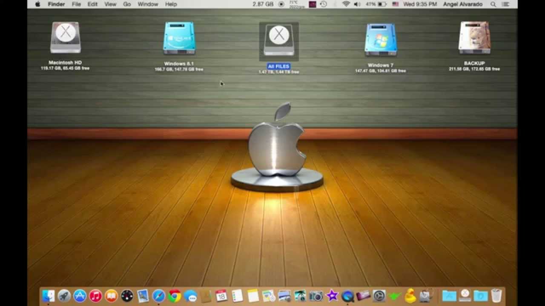Launch Safari compass icon in dock
This screenshot has height=306, width=545.
pos(158,296)
